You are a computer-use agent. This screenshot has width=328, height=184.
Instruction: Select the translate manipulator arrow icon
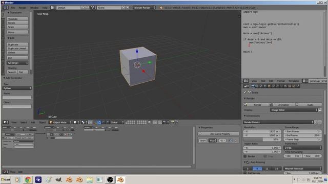[x=99, y=123]
